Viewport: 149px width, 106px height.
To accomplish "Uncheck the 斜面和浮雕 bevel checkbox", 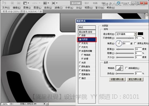I will tap(80, 51).
